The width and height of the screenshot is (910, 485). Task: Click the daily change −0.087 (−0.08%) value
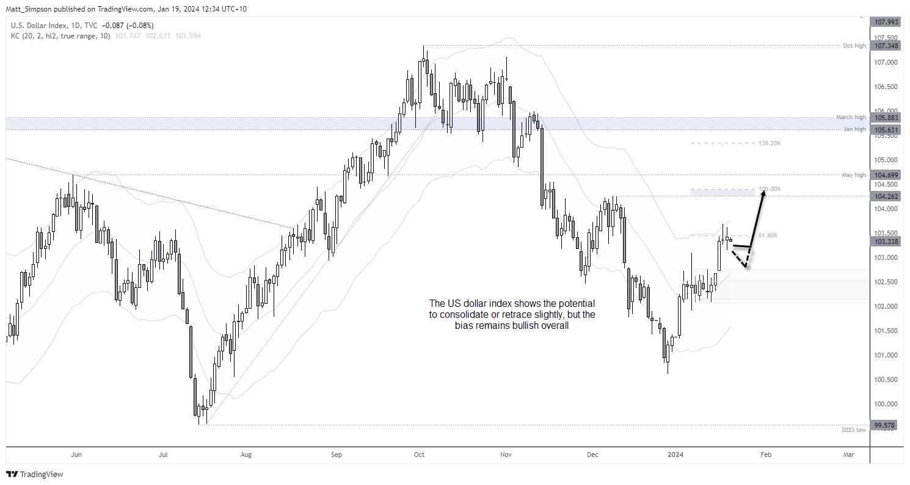click(127, 26)
